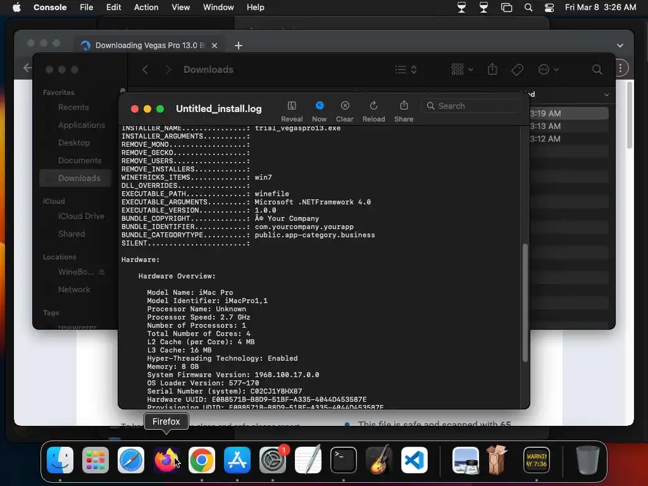Click the browser back arrow

(x=27, y=68)
